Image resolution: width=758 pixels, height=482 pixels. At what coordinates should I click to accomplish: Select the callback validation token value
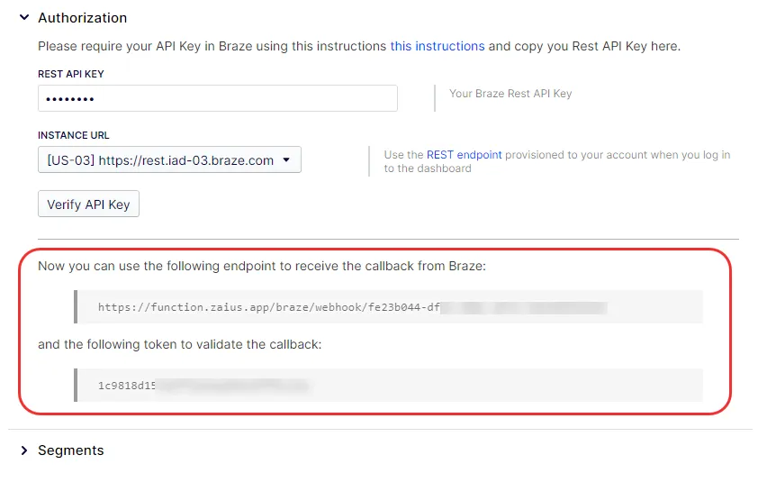click(x=203, y=386)
